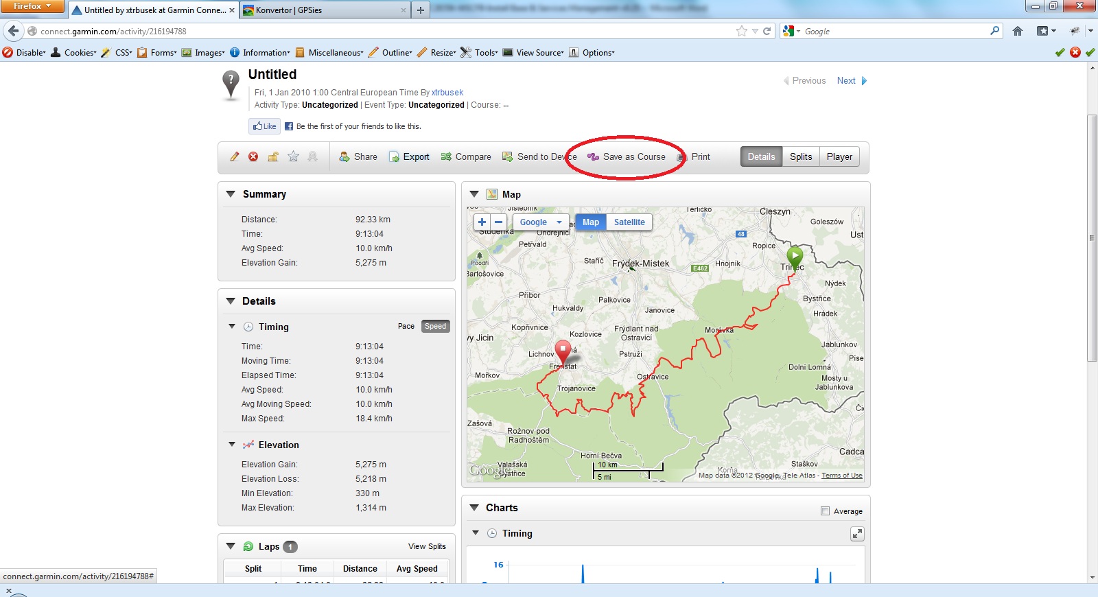Open Compare activity option
Image resolution: width=1098 pixels, height=597 pixels.
(x=466, y=156)
